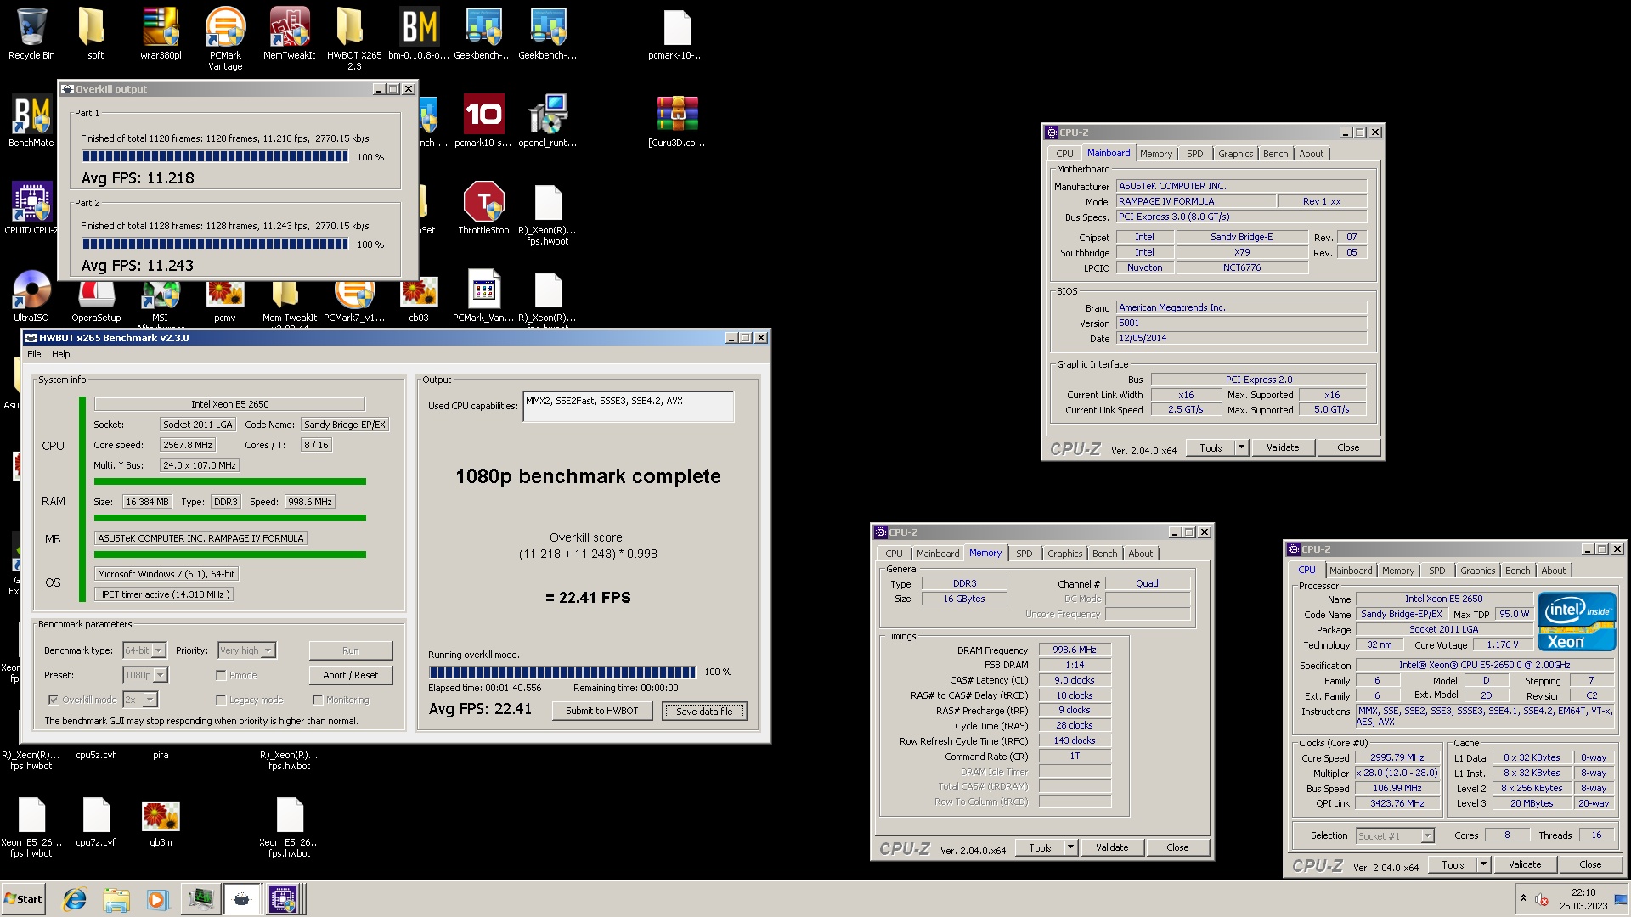
Task: Click the system tray clock
Action: [1583, 899]
